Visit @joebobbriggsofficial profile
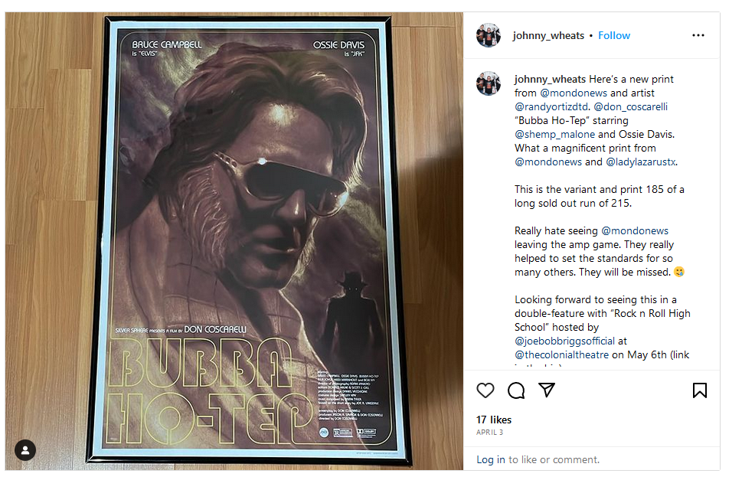Screen dimensions: 742x480 (x=564, y=341)
